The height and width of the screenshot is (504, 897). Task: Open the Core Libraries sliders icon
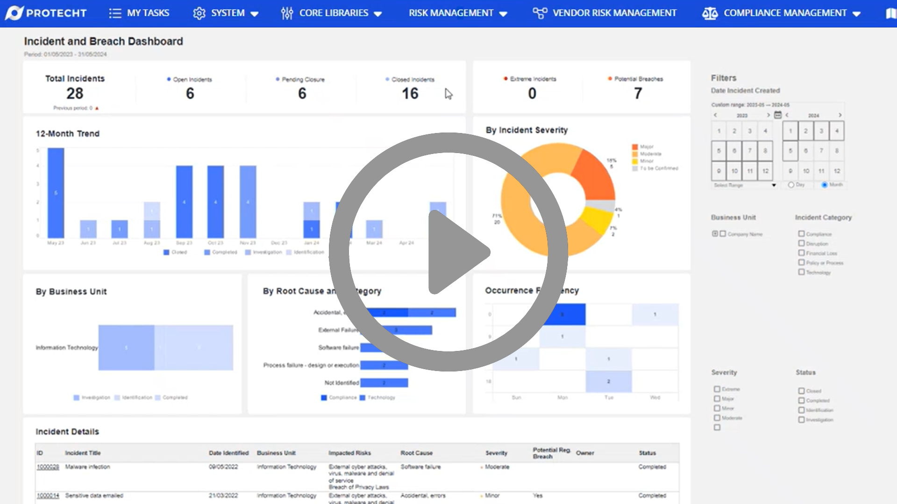pyautogui.click(x=287, y=13)
